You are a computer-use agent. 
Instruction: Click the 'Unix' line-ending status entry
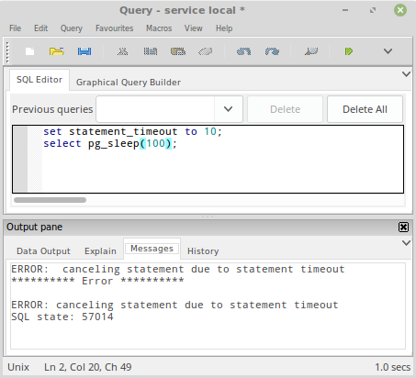18,367
